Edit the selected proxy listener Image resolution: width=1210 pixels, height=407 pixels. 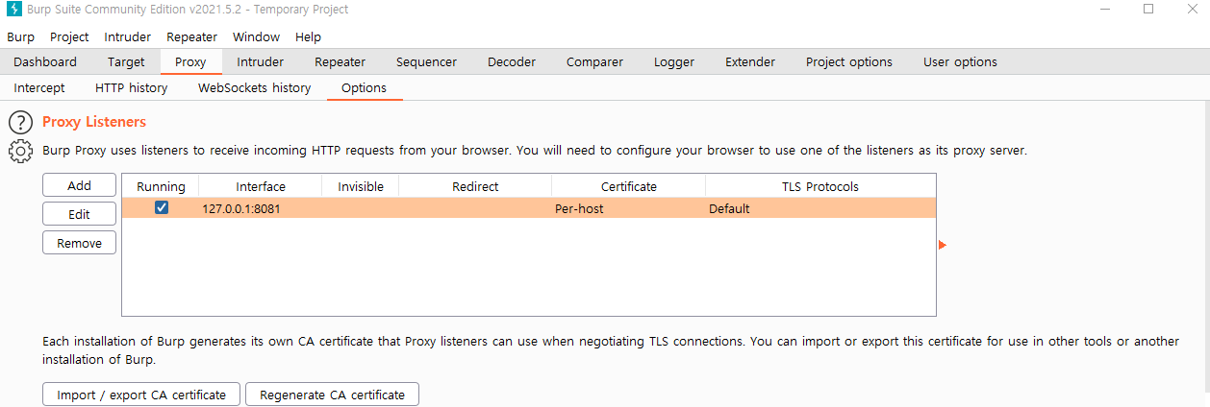(79, 214)
